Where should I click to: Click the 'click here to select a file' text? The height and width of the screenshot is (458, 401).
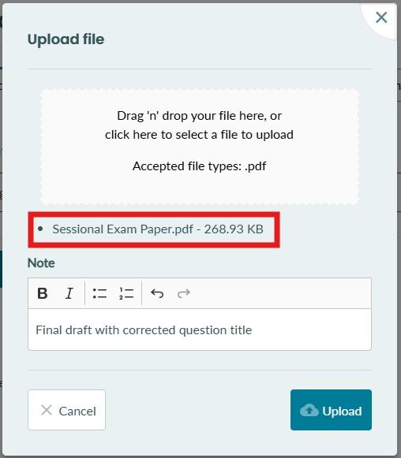(x=199, y=135)
